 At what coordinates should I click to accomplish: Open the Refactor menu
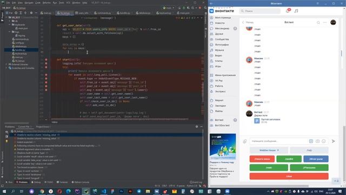46,3
